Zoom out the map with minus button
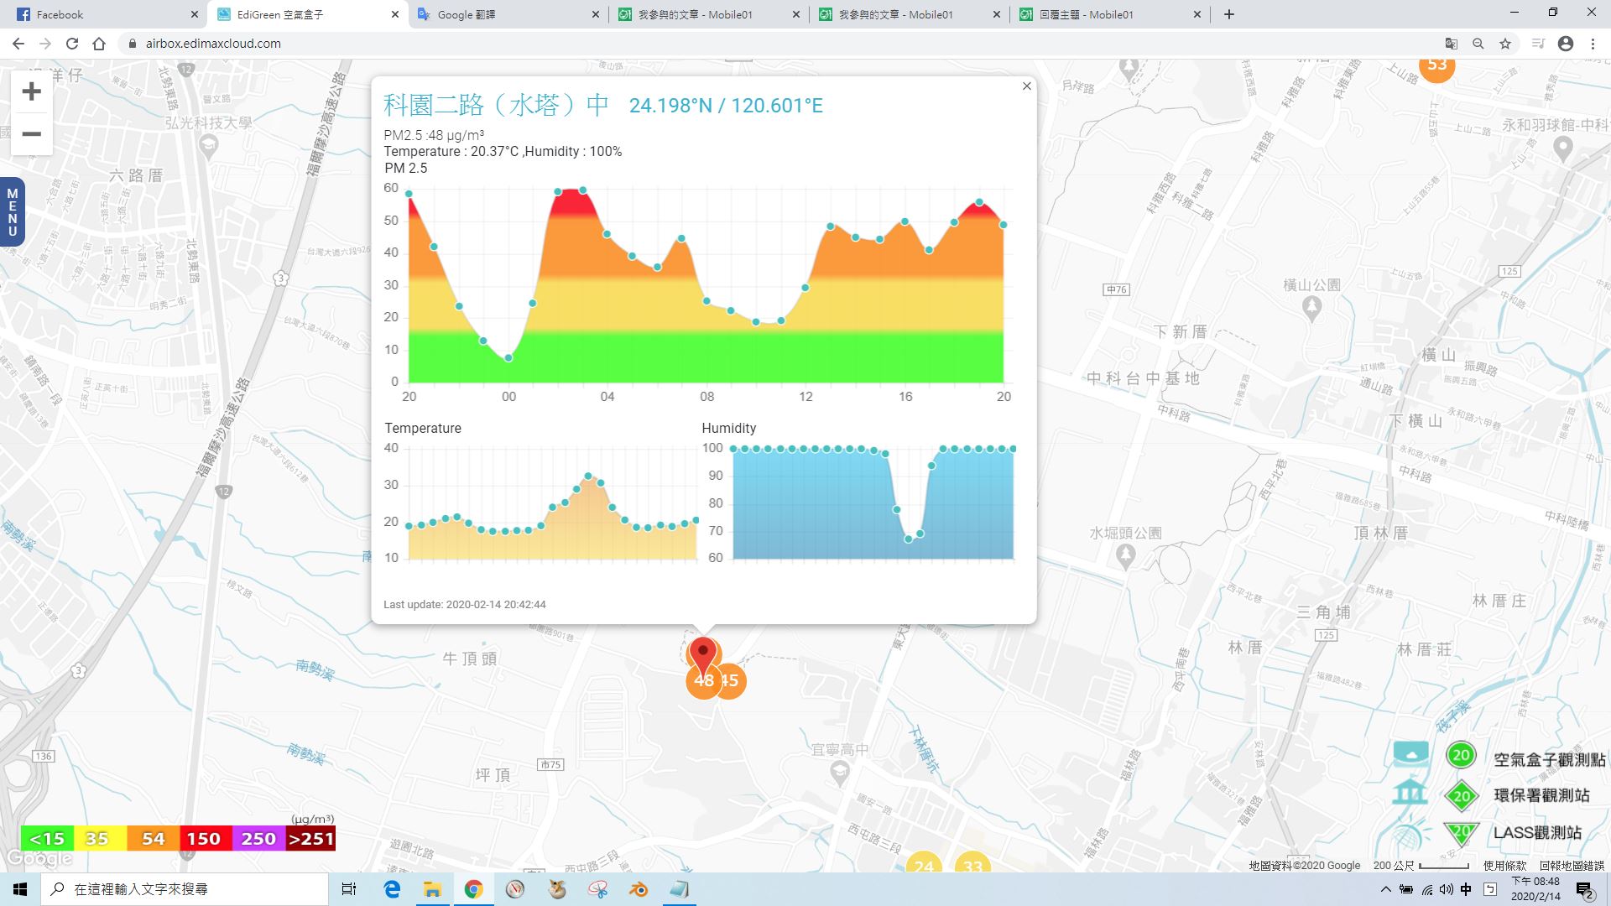 [x=31, y=134]
